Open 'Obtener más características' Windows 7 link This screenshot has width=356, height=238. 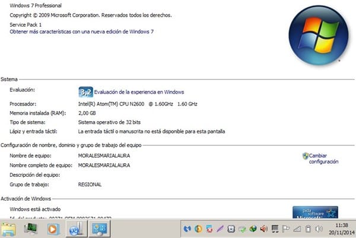tap(81, 31)
